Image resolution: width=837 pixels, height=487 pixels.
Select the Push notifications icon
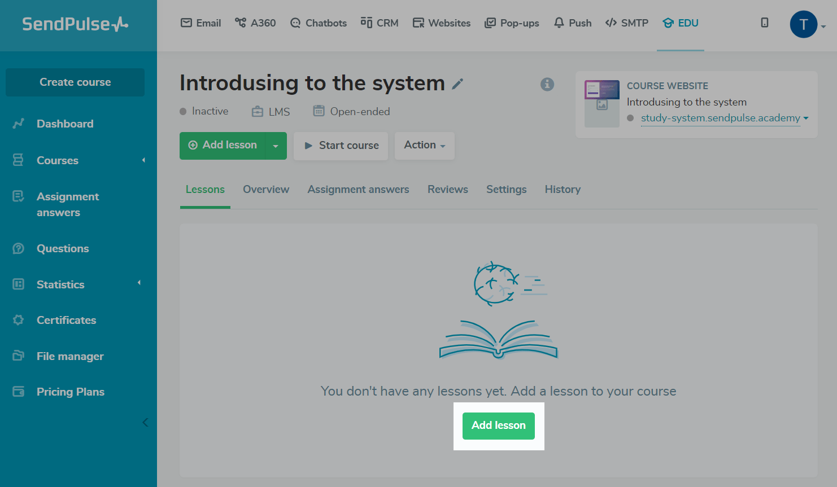point(572,23)
